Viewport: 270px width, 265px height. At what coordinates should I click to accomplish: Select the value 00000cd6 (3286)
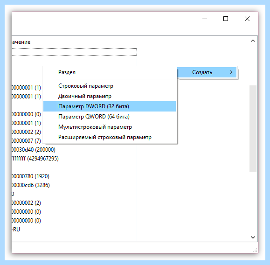coord(31,185)
